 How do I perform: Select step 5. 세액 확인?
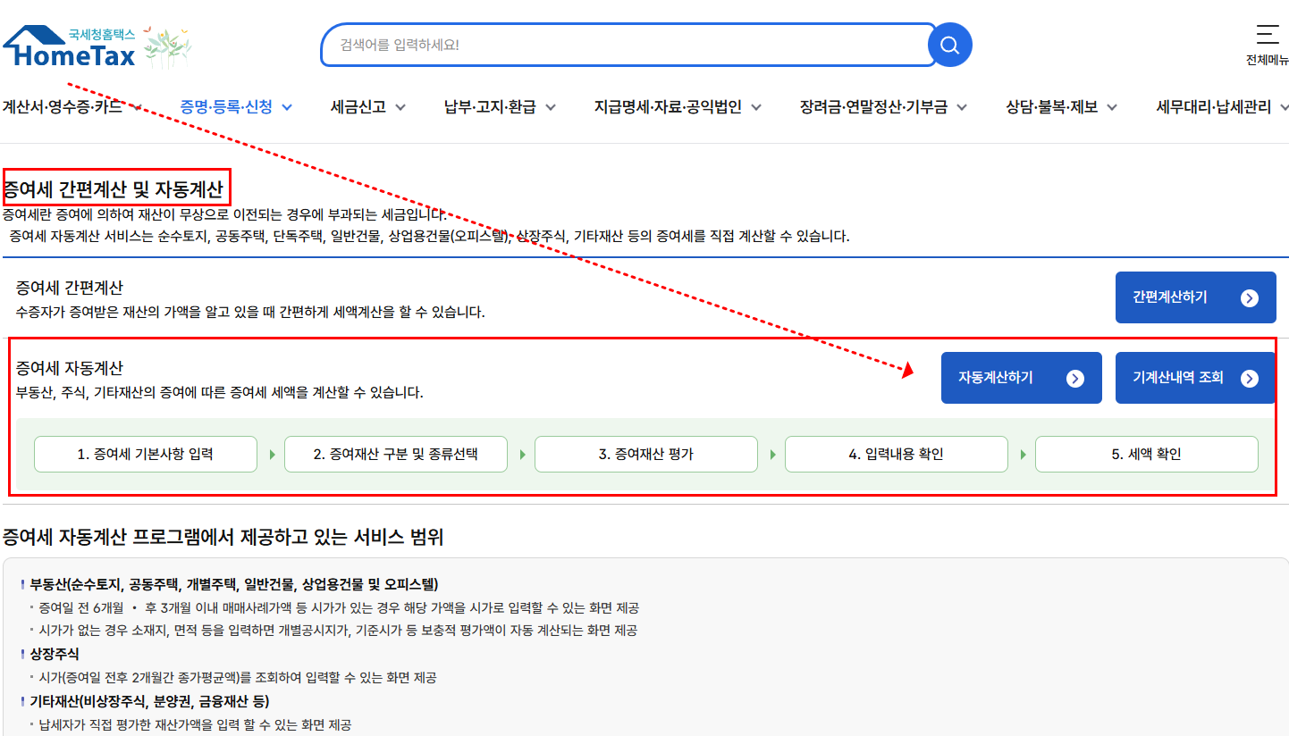[x=1146, y=454]
